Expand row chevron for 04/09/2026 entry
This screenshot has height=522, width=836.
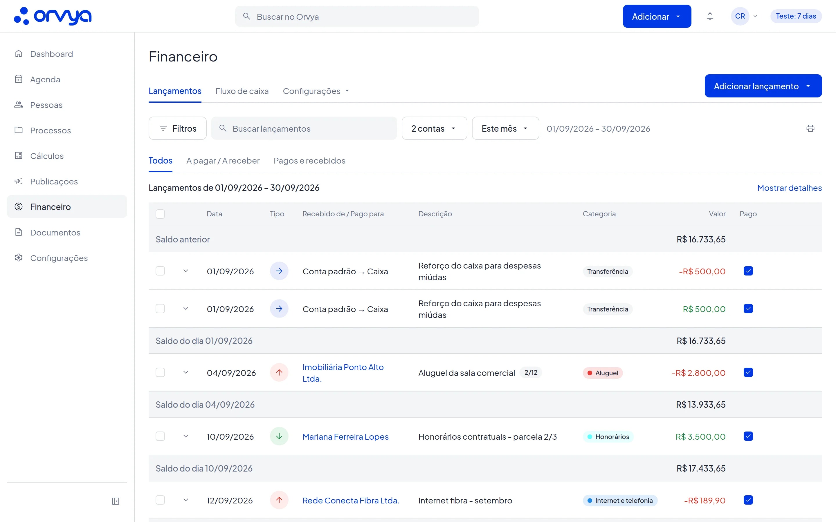click(185, 373)
